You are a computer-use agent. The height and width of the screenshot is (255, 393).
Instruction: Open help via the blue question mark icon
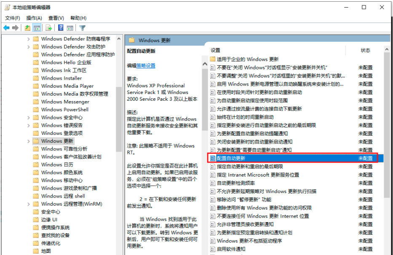61,28
